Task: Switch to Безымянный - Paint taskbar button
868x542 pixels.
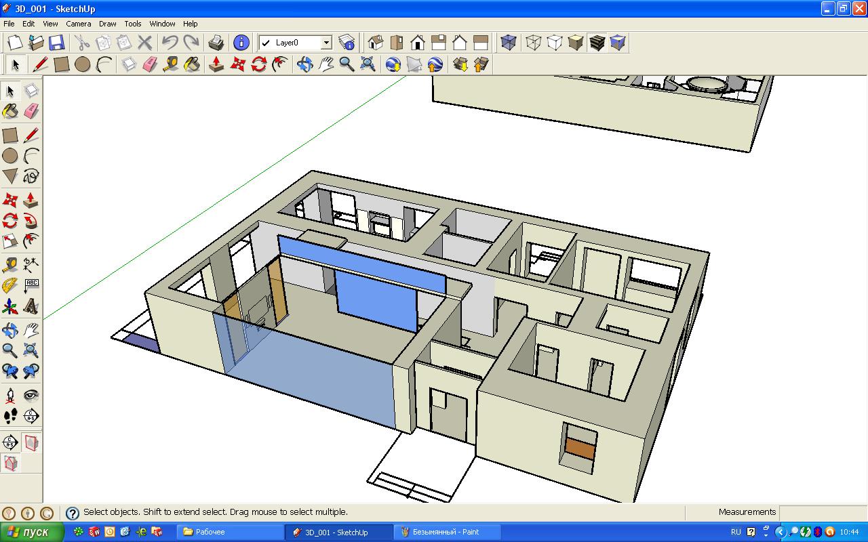Action: tap(447, 532)
